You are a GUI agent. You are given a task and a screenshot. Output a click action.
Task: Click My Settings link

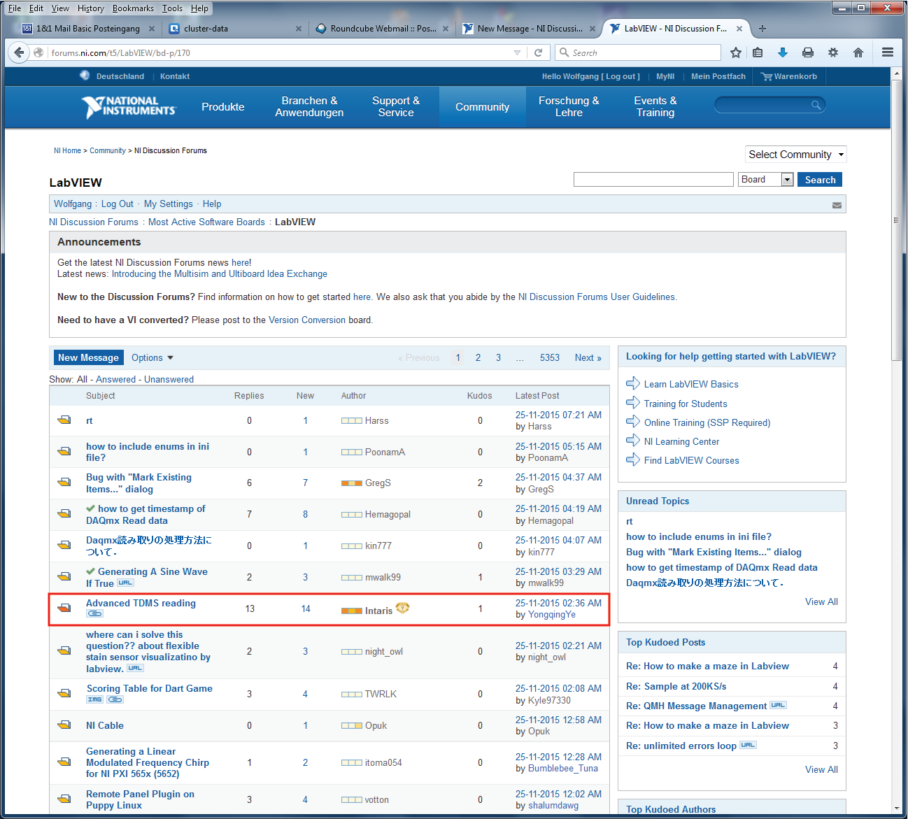[x=168, y=204]
